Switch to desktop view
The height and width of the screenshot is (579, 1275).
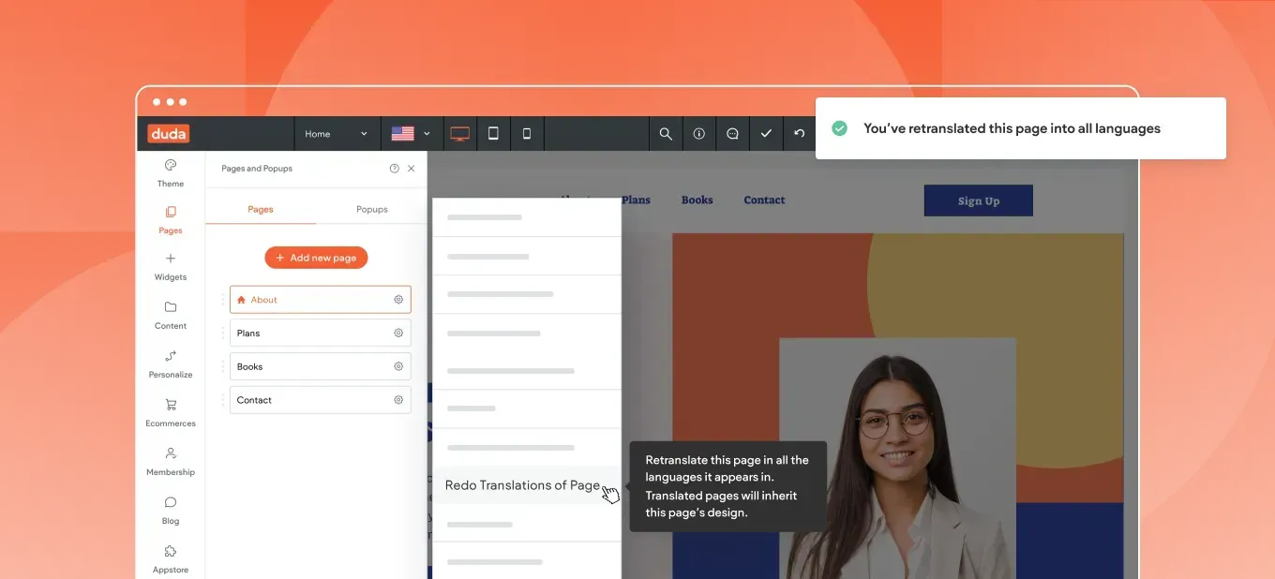tap(459, 134)
